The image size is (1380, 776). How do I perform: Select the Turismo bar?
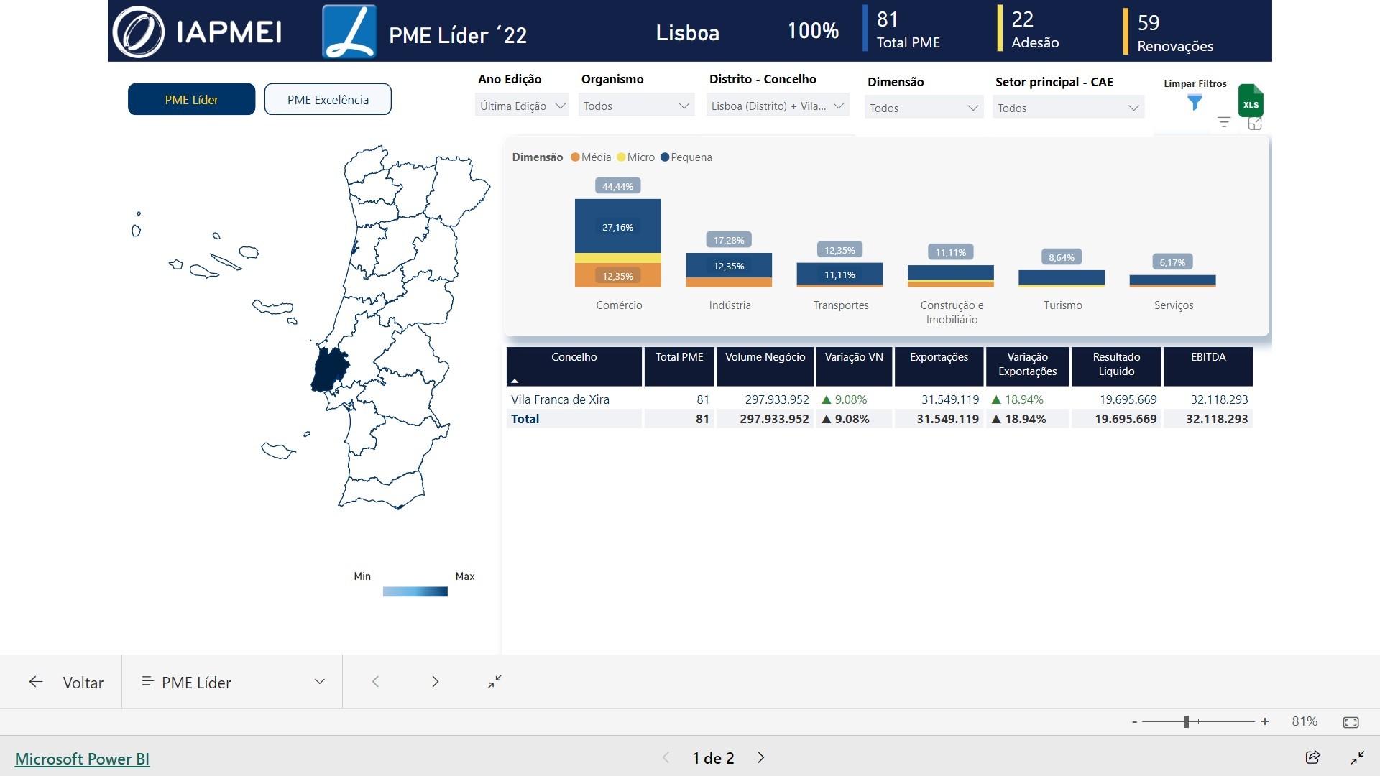1062,278
